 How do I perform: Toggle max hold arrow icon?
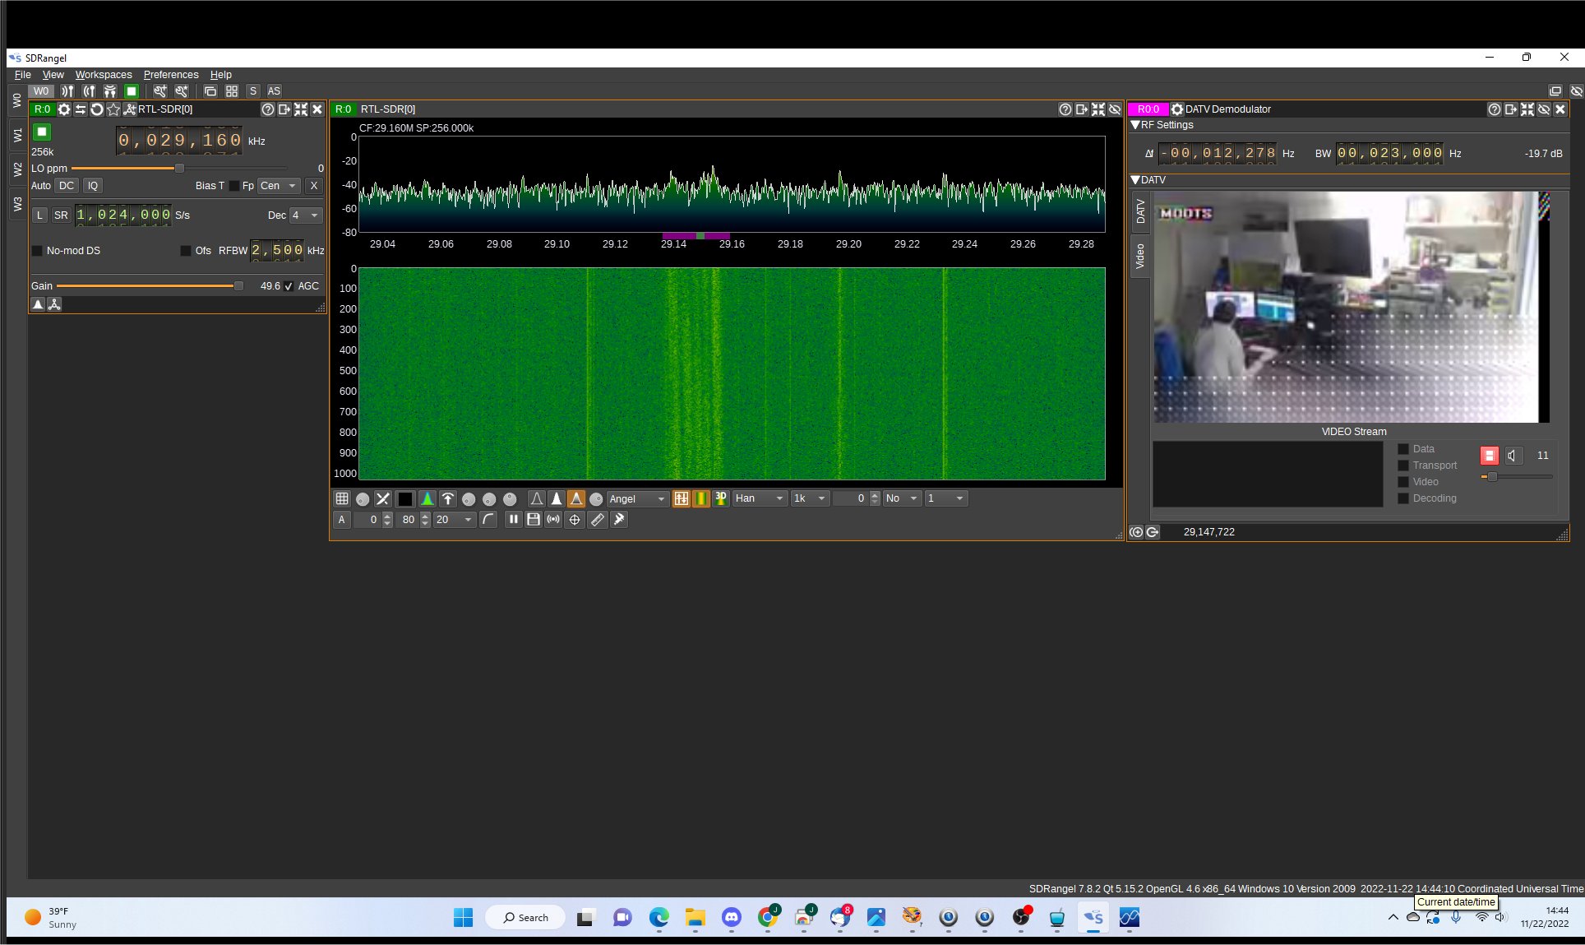coord(448,498)
